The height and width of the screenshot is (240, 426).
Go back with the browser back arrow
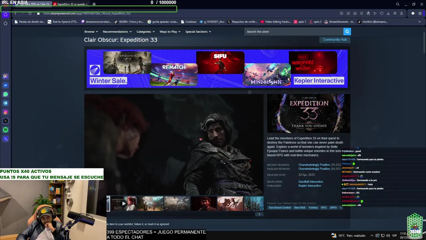[15, 13]
